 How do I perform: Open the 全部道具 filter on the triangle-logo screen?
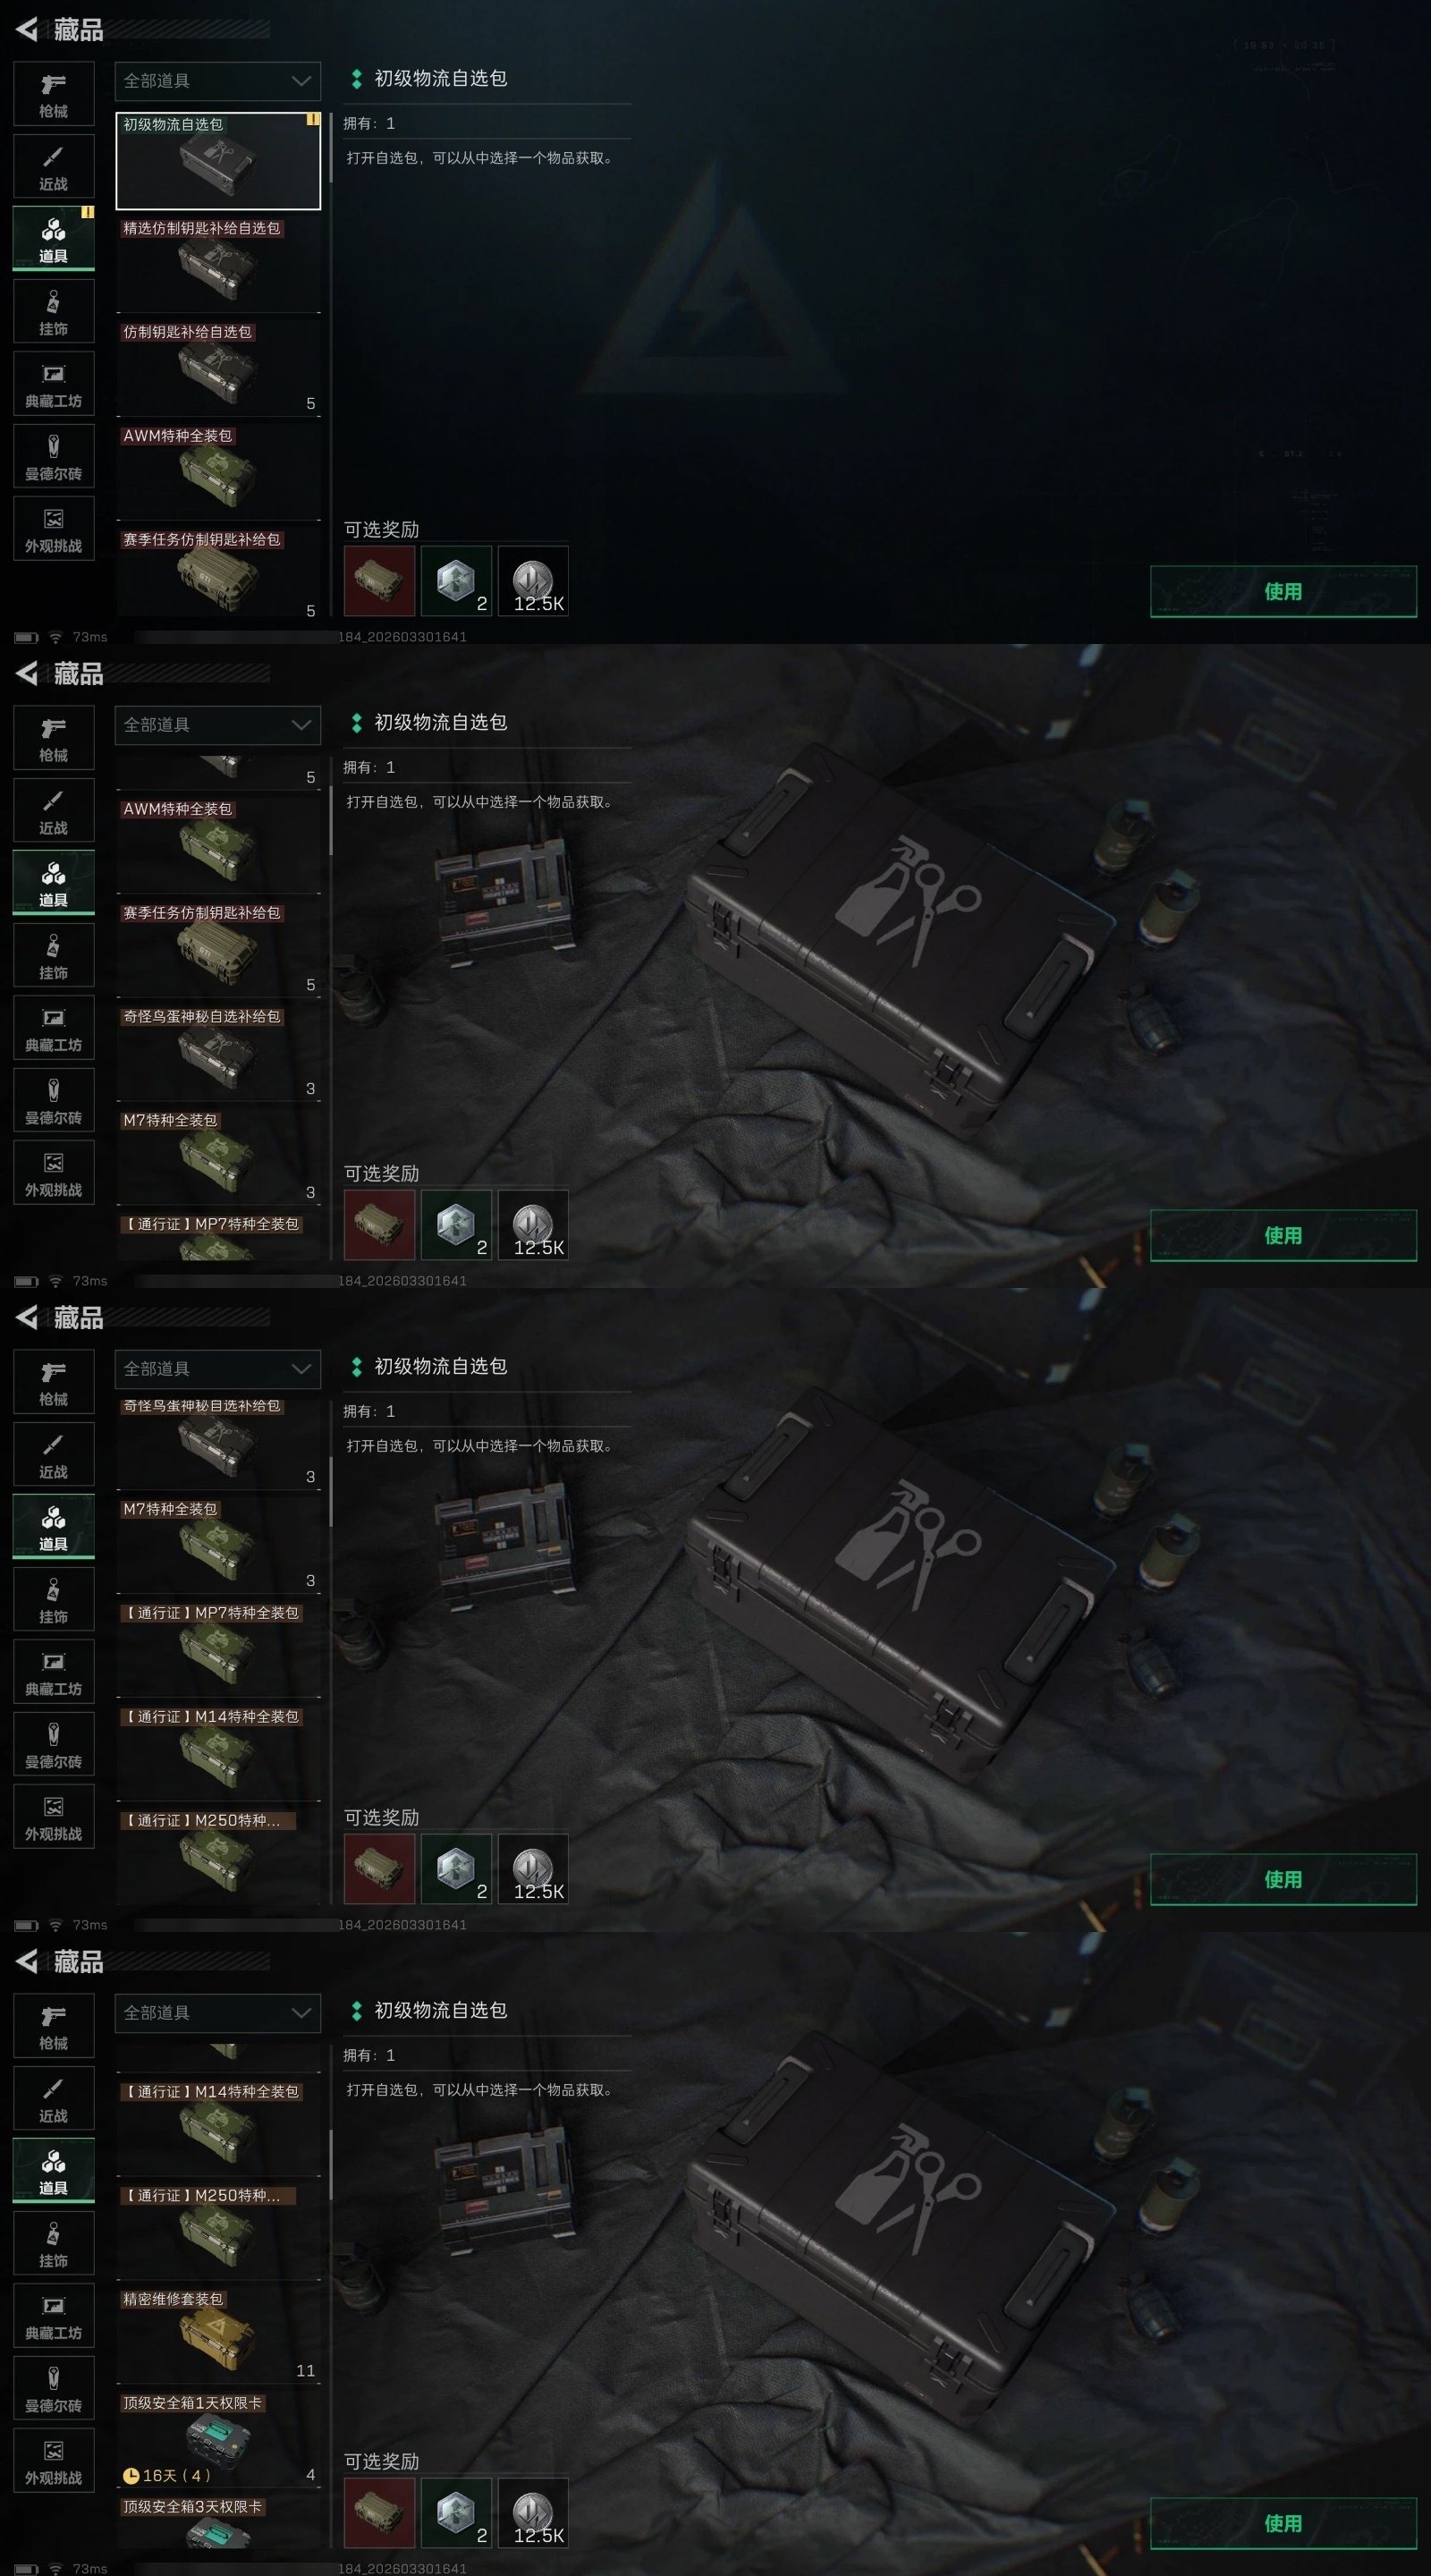[218, 81]
